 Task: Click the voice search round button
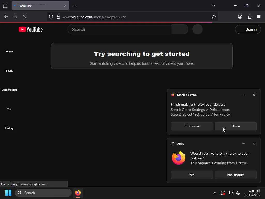click(x=197, y=29)
